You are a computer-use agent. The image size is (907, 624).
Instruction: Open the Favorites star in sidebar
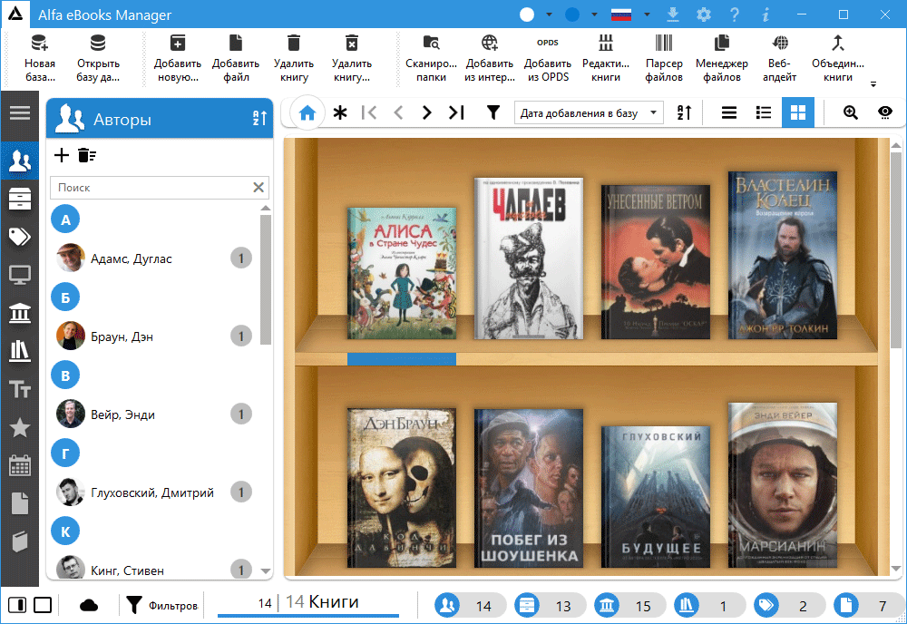pos(19,428)
